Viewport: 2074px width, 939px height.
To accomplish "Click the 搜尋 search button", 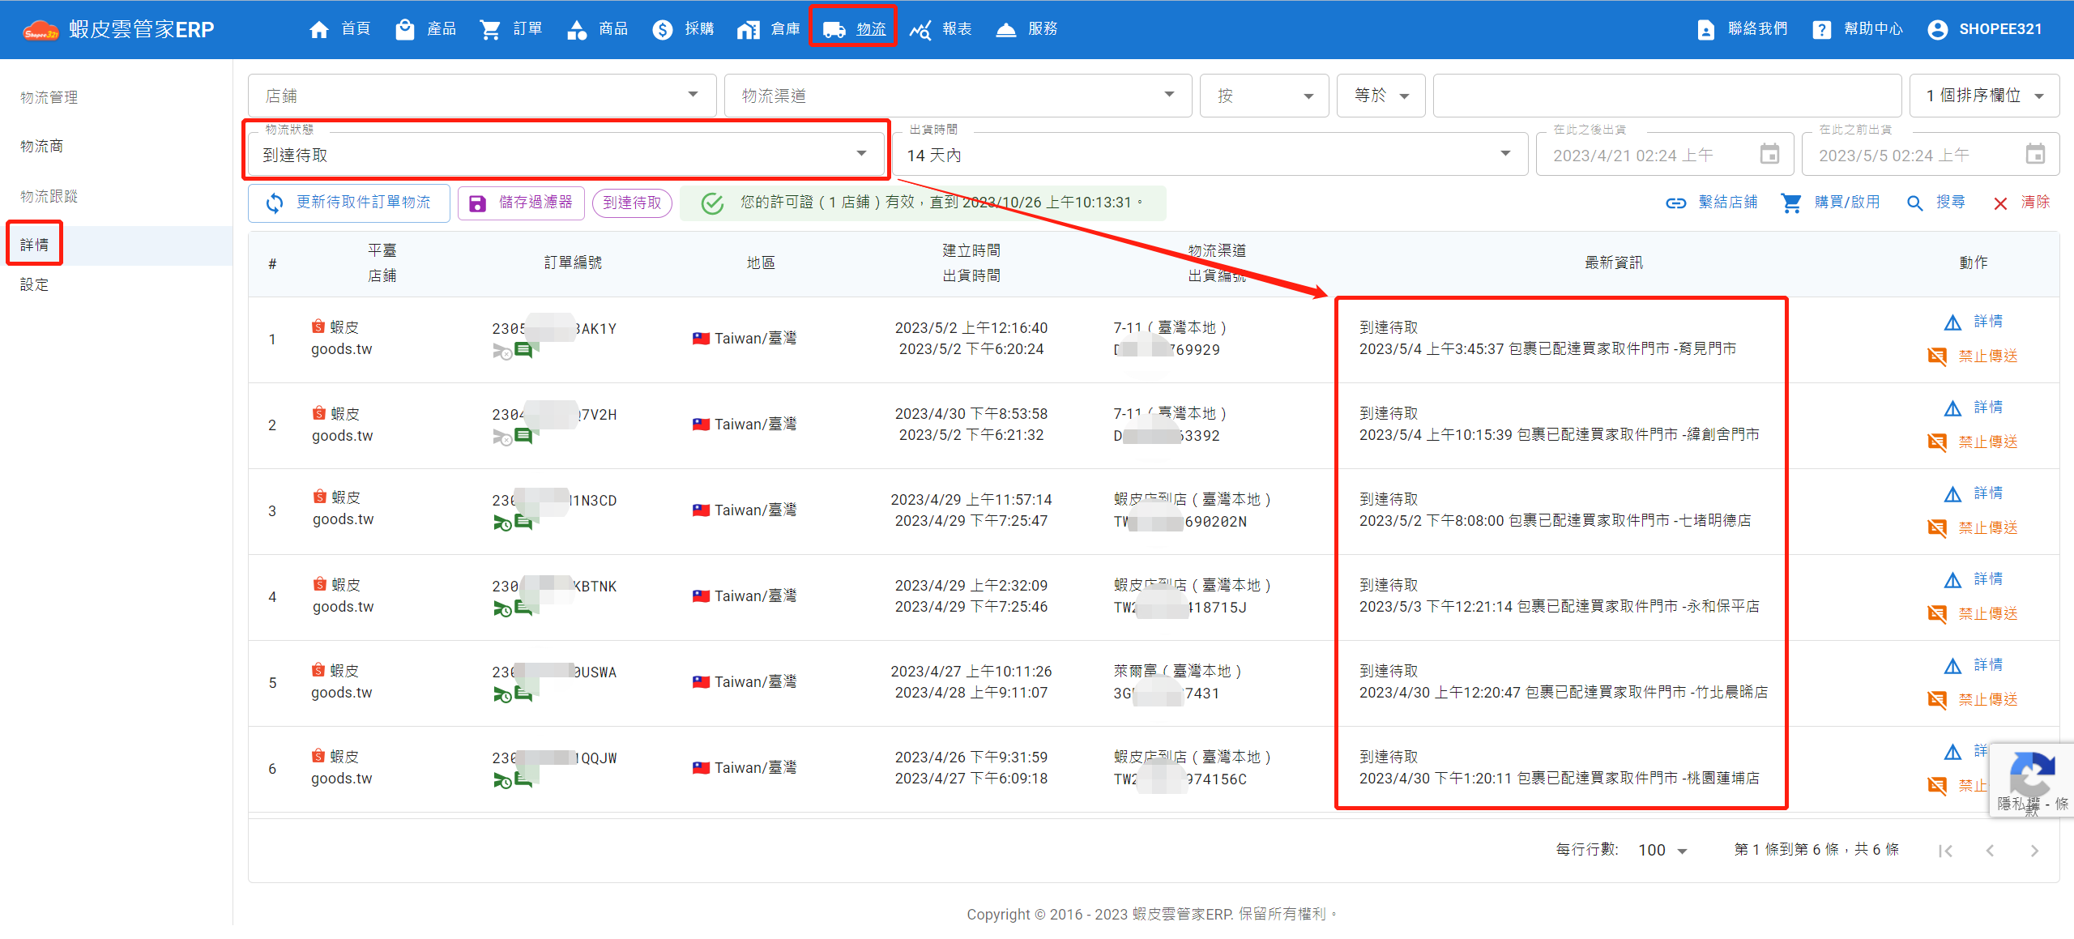I will click(x=1935, y=203).
